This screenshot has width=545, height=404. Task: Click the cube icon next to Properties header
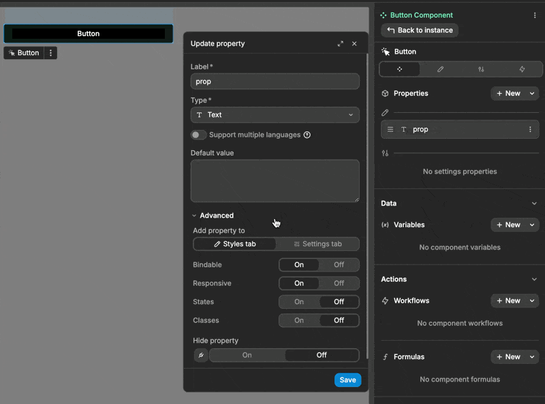coord(385,93)
